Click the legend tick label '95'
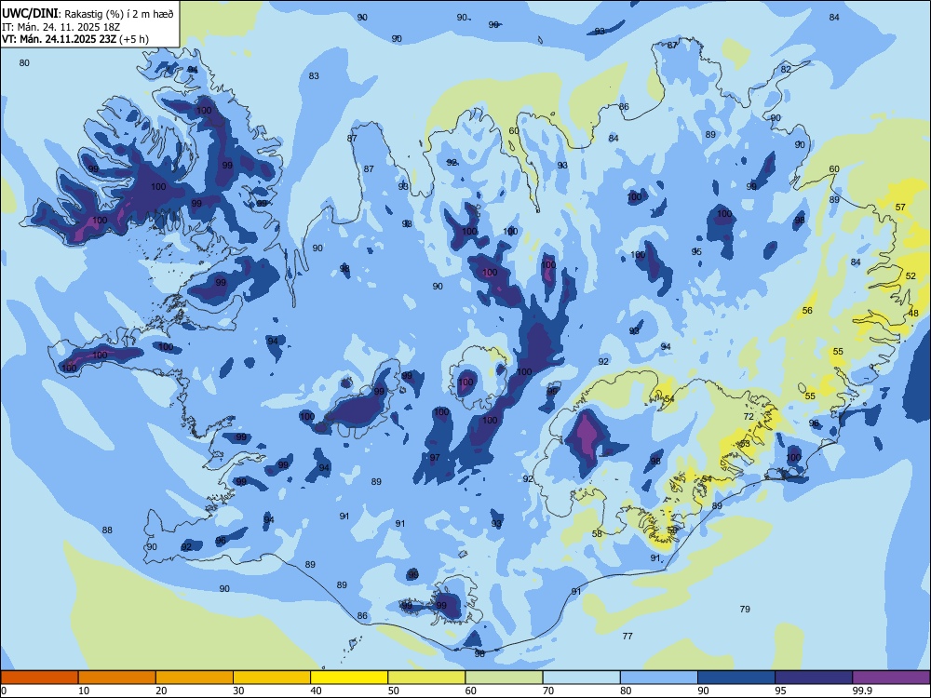The width and height of the screenshot is (931, 698). [x=780, y=691]
